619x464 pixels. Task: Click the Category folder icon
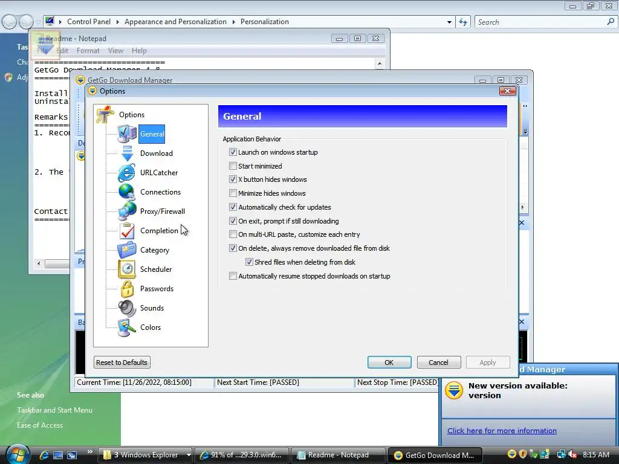(127, 250)
